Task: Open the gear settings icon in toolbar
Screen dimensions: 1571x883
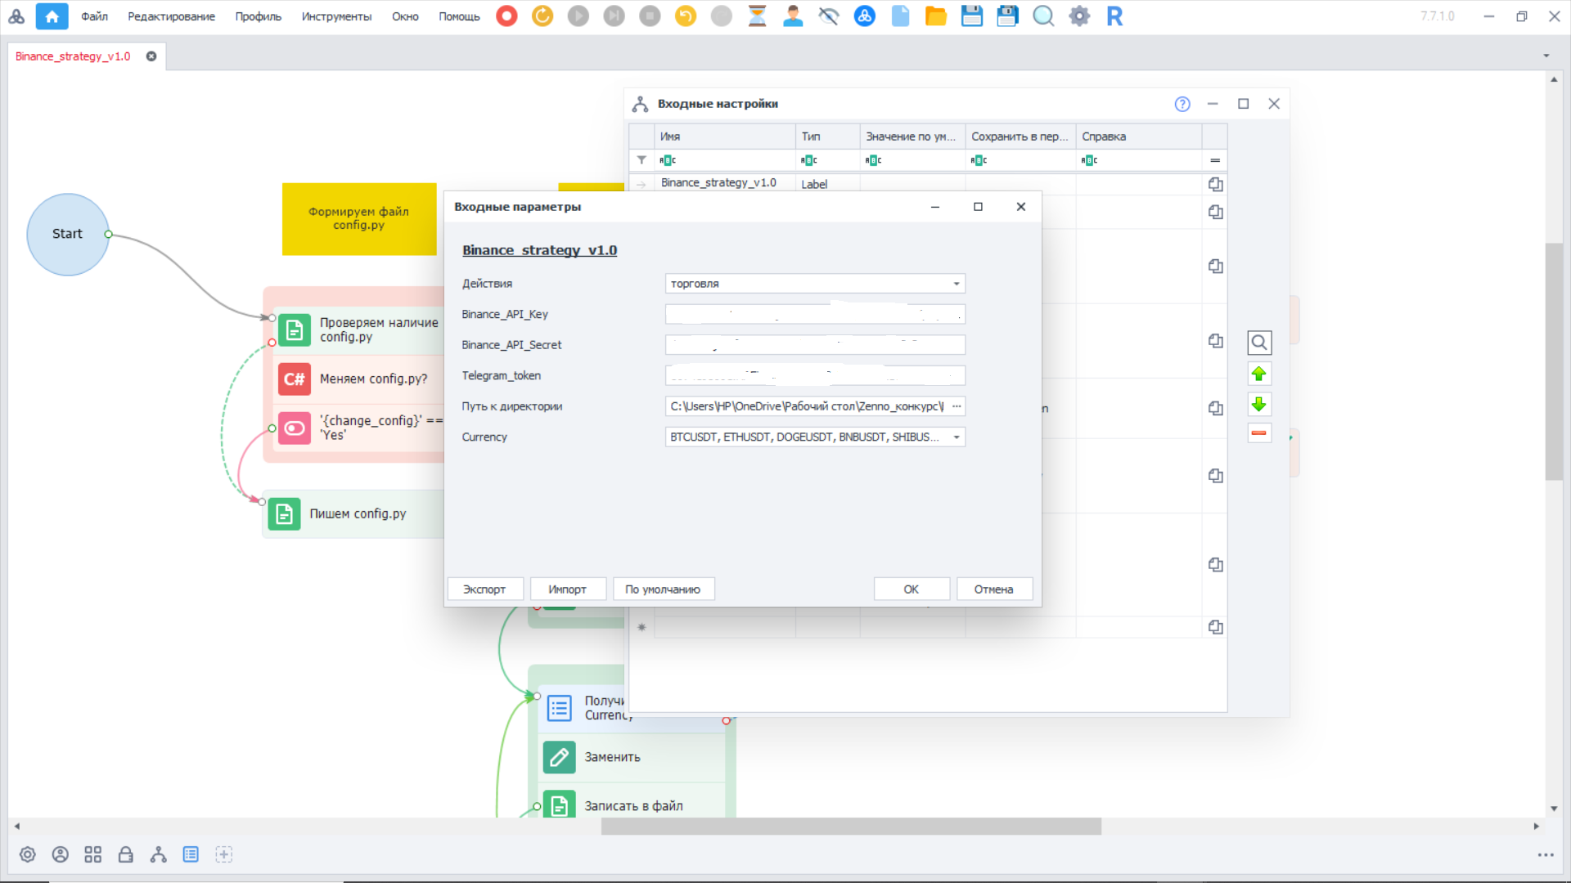Action: click(1079, 16)
